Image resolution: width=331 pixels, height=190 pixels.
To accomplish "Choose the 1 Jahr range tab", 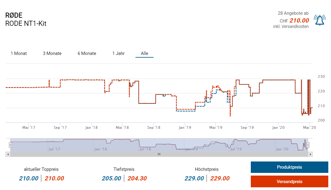I will pyautogui.click(x=118, y=53).
